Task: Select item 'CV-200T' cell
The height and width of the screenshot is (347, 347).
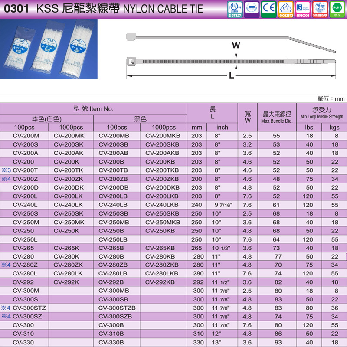Action: (25, 170)
